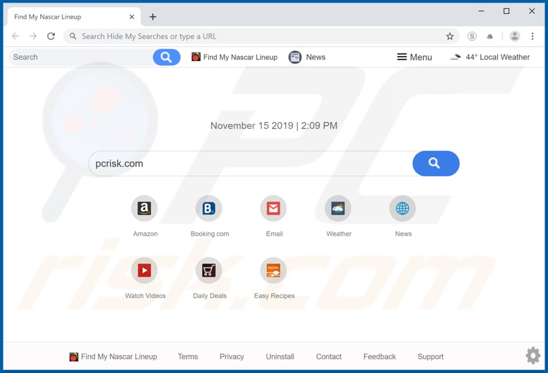Open Find My Nascar Lineup toolbar link
This screenshot has width=548, height=373.
234,57
